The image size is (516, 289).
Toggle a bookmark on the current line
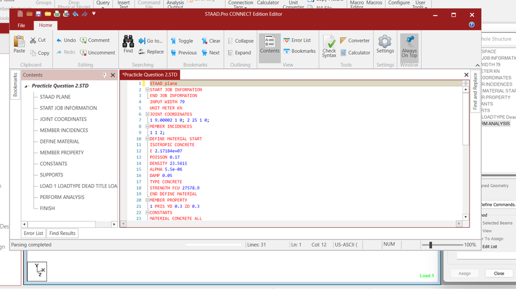pos(182,41)
